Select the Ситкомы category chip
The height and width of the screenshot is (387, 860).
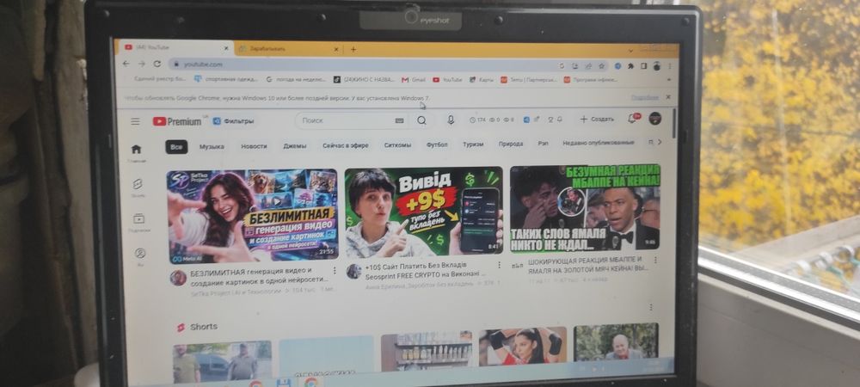tap(397, 145)
